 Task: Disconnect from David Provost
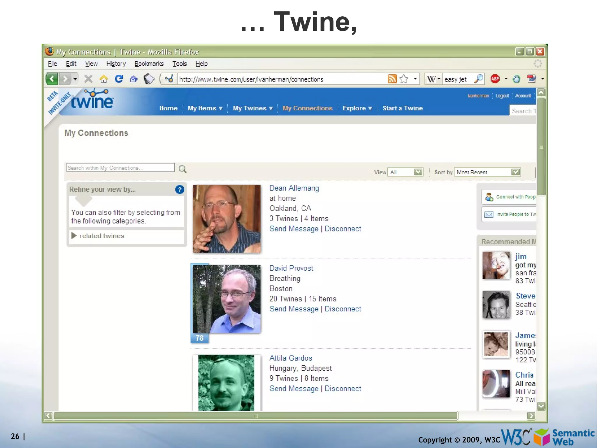[x=343, y=309]
